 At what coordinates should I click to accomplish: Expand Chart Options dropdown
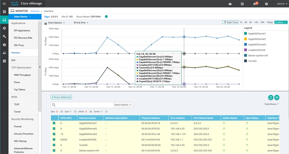click(56, 23)
